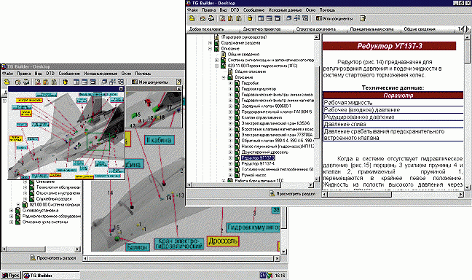The width and height of the screenshot is (472, 280).
Task: Expand 'Силовая установка' node in back window
Action: [x=12, y=211]
